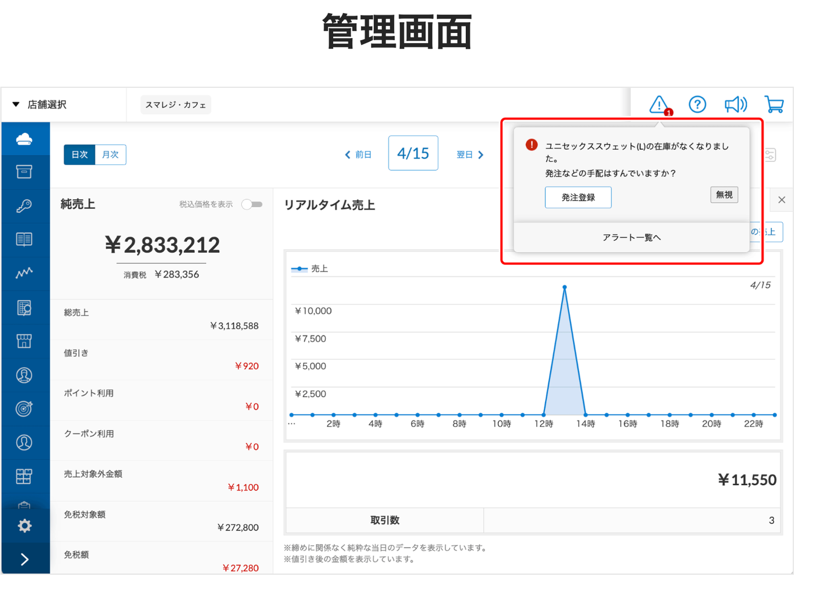
Task: Click the megaphone announcements icon
Action: tap(735, 105)
